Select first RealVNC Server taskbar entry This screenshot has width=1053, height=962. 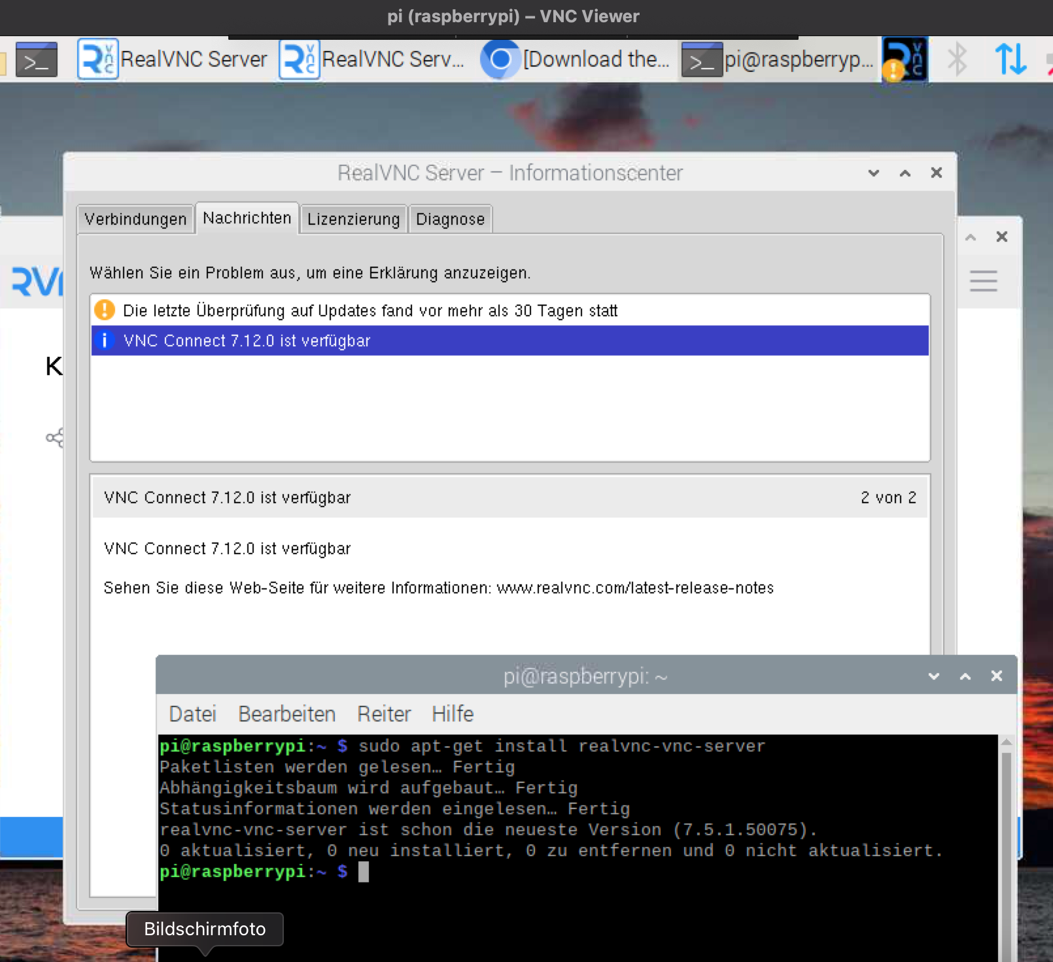[x=173, y=60]
